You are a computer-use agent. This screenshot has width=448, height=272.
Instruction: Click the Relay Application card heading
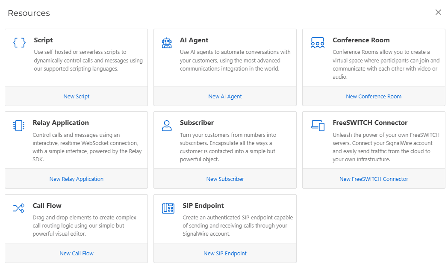(61, 123)
